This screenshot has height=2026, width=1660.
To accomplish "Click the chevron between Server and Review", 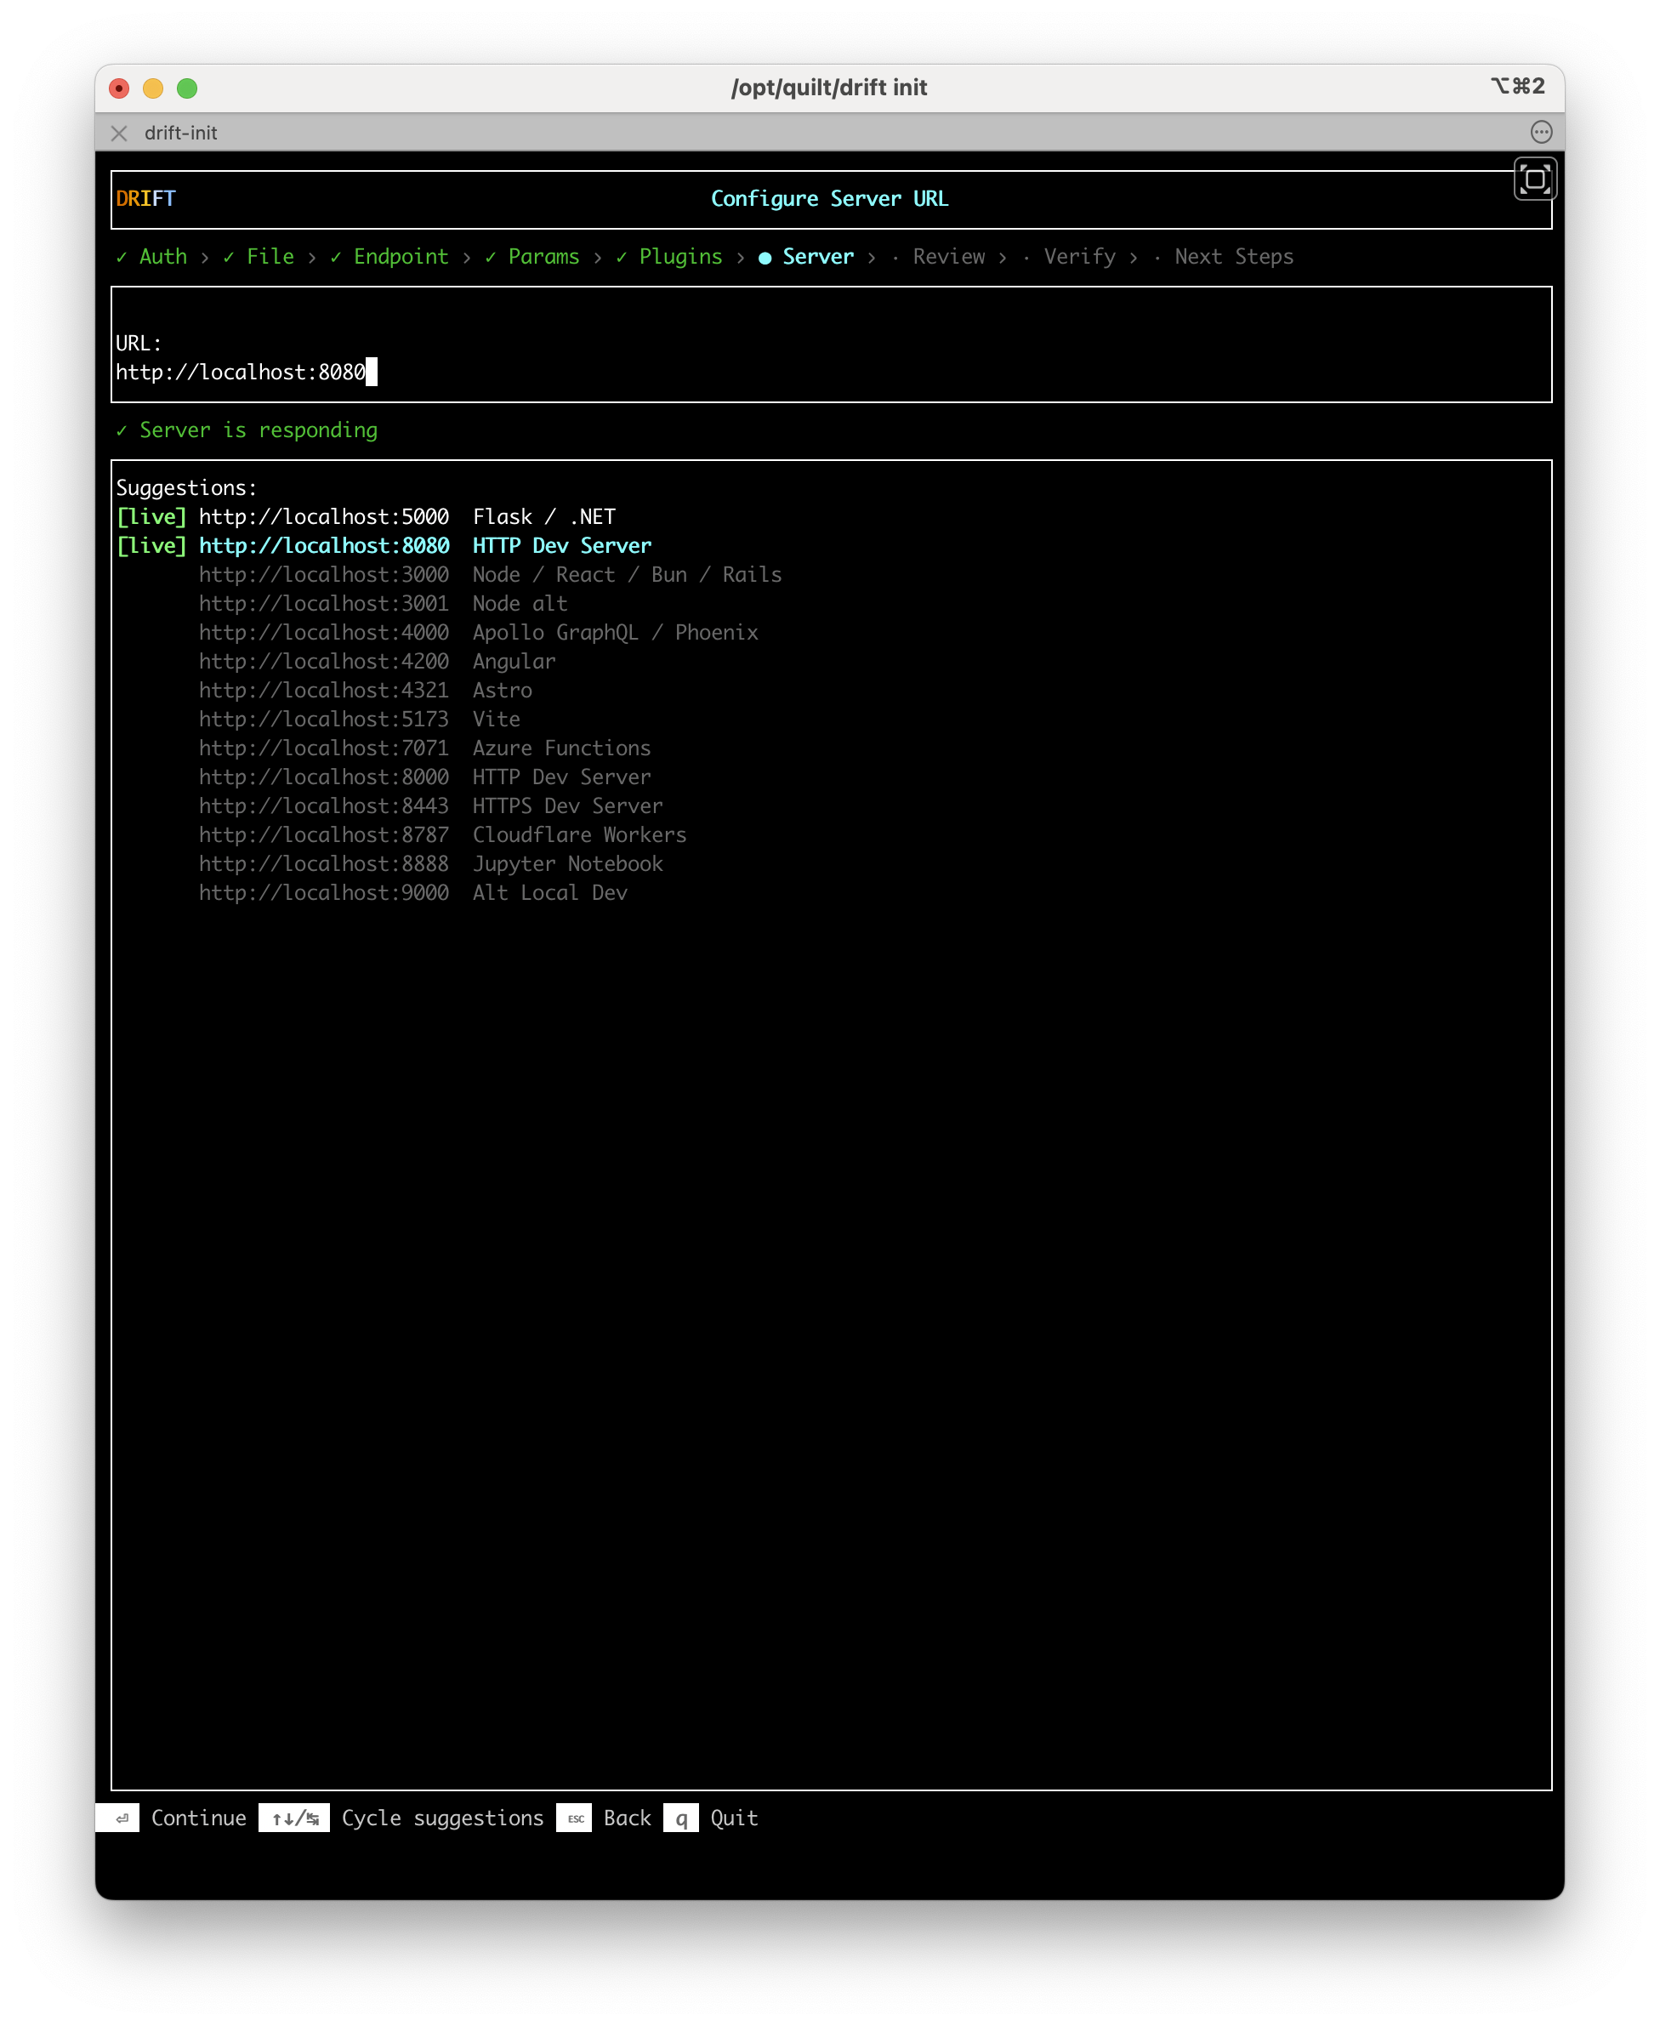I will click(873, 256).
